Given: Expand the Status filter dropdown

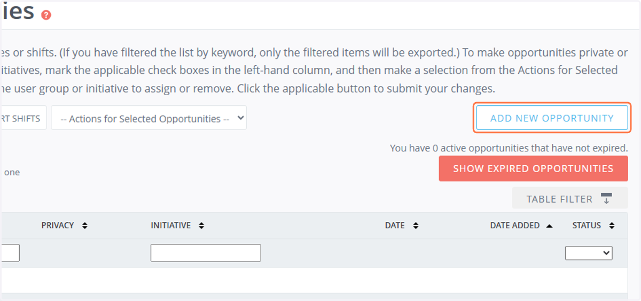Looking at the screenshot, I should coord(589,253).
